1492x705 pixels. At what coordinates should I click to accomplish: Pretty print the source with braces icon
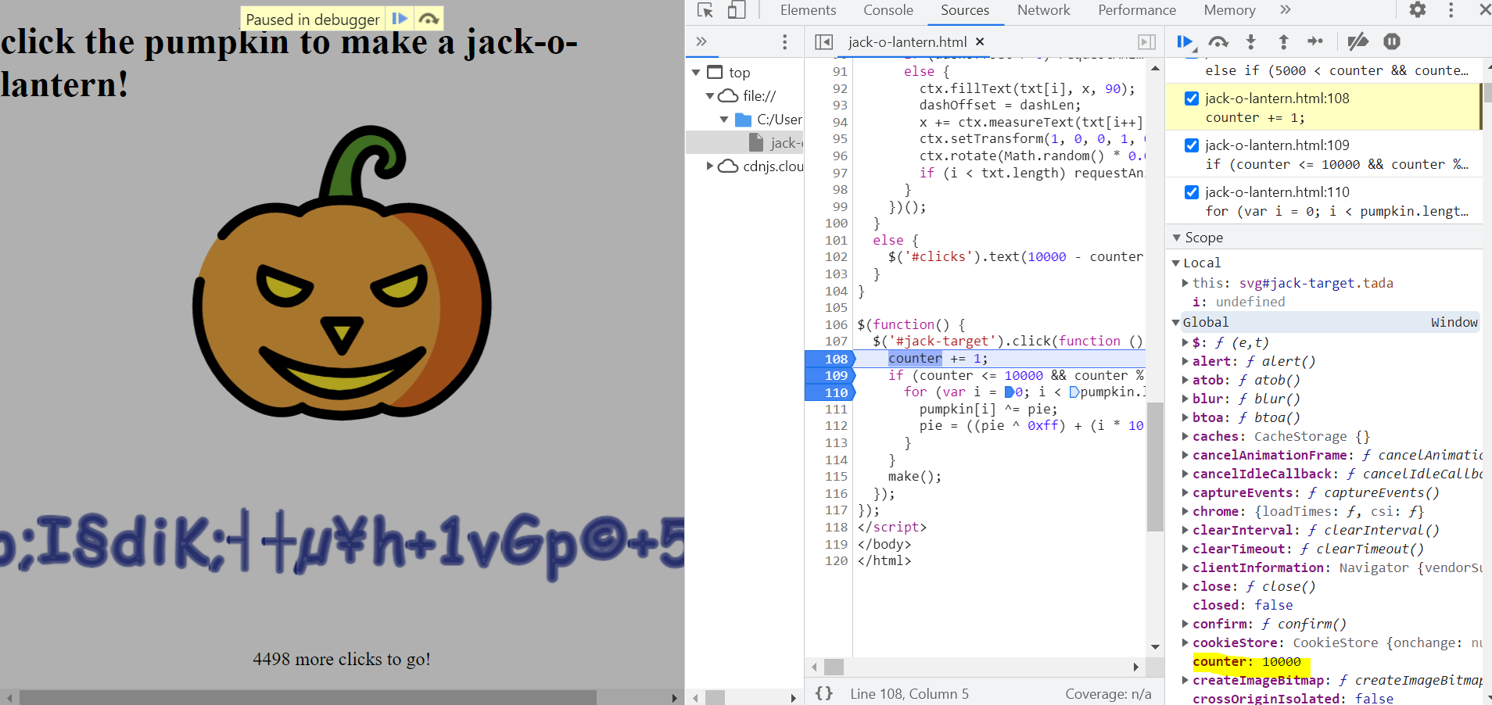click(824, 693)
